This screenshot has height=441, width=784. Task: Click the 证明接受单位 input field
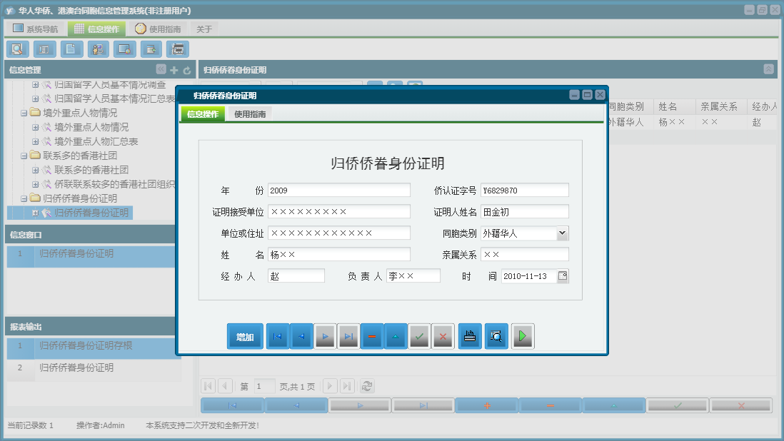point(339,212)
